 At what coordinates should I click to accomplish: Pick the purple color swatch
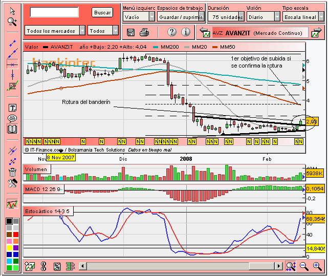click(x=16, y=248)
